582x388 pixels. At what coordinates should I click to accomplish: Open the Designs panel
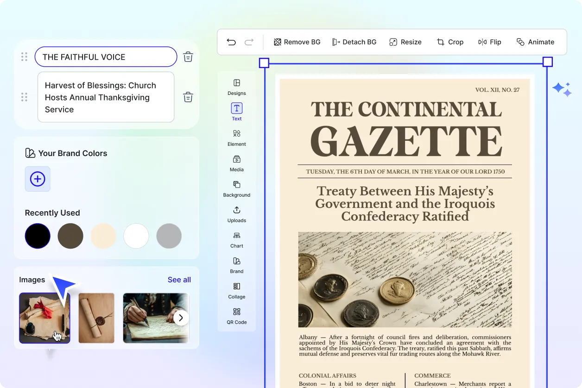pyautogui.click(x=237, y=87)
